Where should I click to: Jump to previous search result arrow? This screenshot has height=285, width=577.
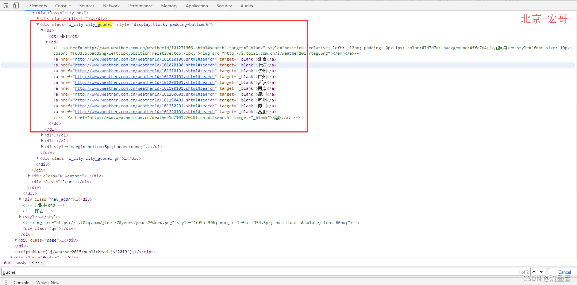point(534,272)
